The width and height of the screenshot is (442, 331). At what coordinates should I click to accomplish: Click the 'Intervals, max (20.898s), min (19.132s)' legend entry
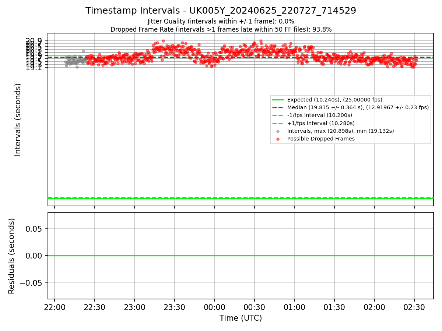click(x=341, y=131)
